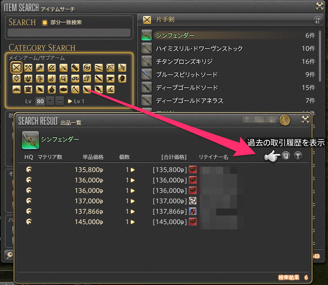This screenshot has width=328, height=285.
Task: Expand the 145,000 gil listing quantity arrow
Action: pyautogui.click(x=133, y=222)
